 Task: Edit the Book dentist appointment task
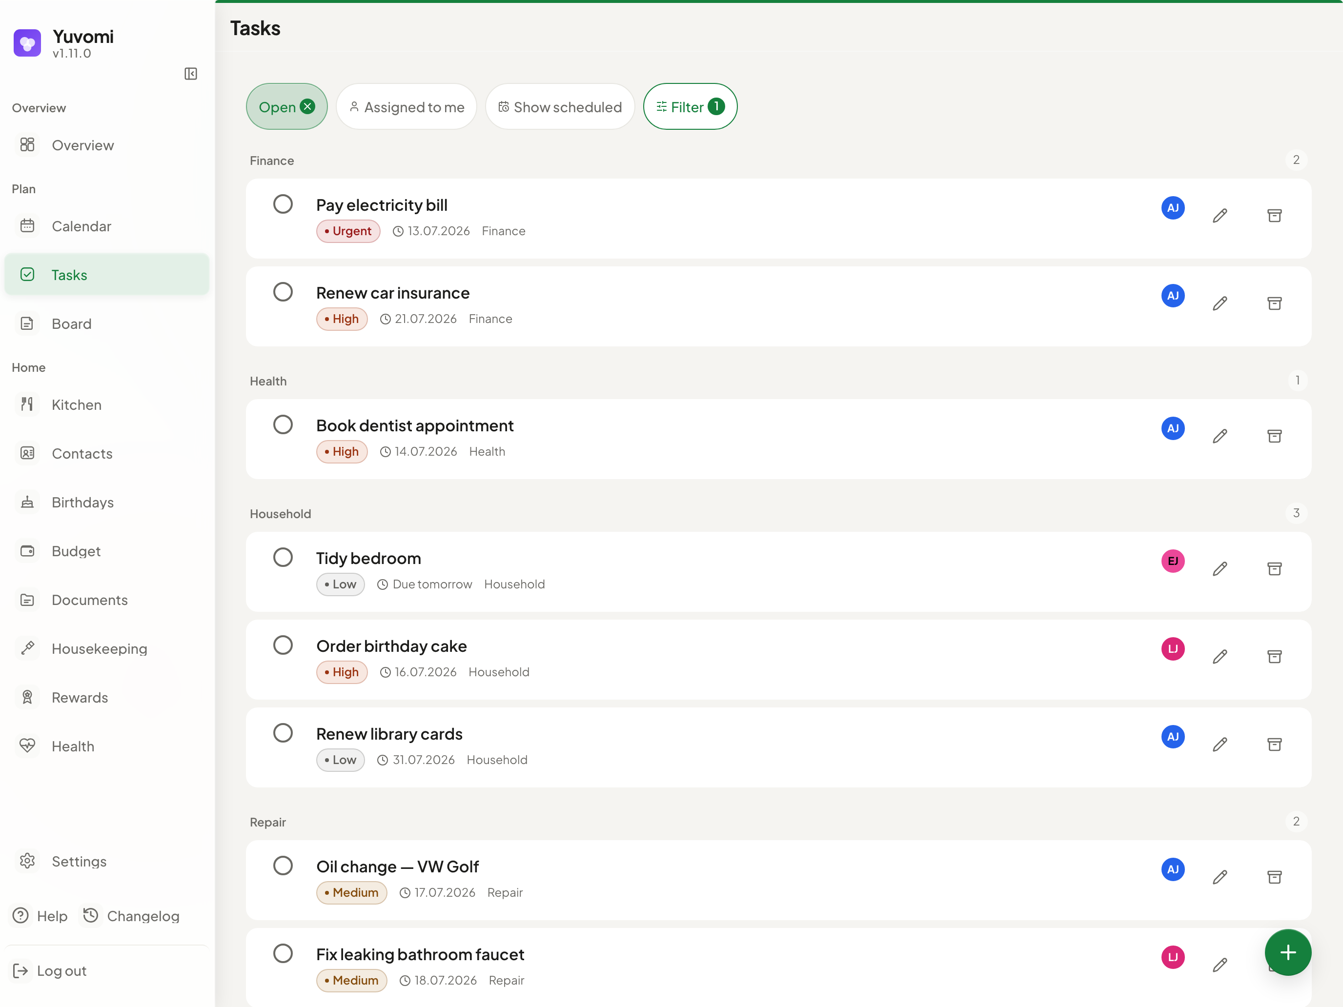tap(1220, 436)
